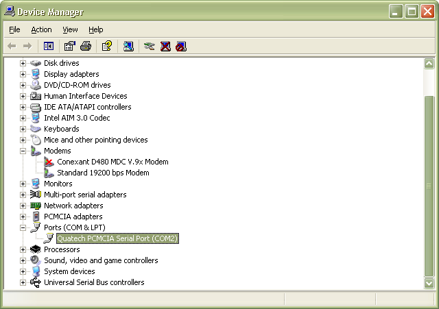Expand the Universal Serial Bus controllers node
The height and width of the screenshot is (309, 439).
click(23, 282)
